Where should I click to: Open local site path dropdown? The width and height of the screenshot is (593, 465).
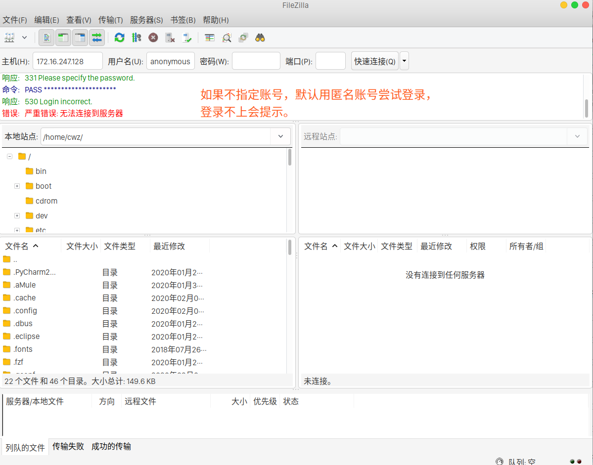(x=280, y=136)
